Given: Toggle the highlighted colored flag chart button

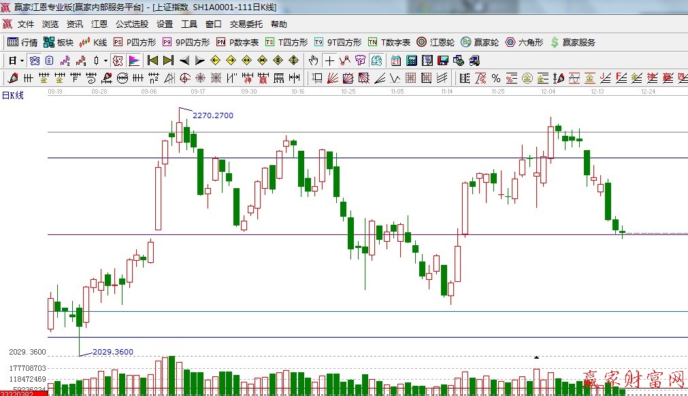Looking at the screenshot, I should click(134, 60).
